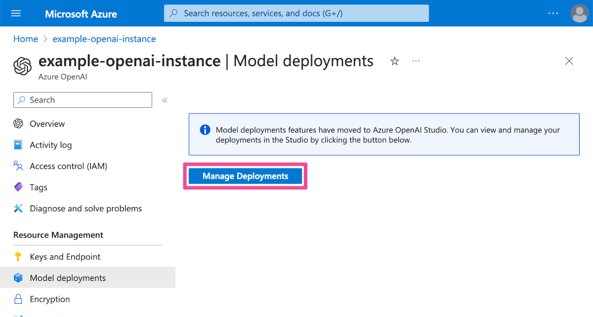Open Keys and Endpoint

coord(65,256)
